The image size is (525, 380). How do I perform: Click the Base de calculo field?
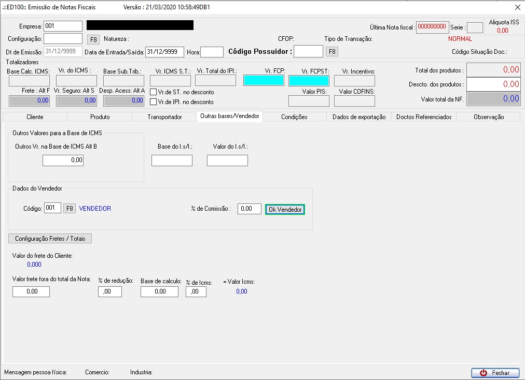click(159, 292)
